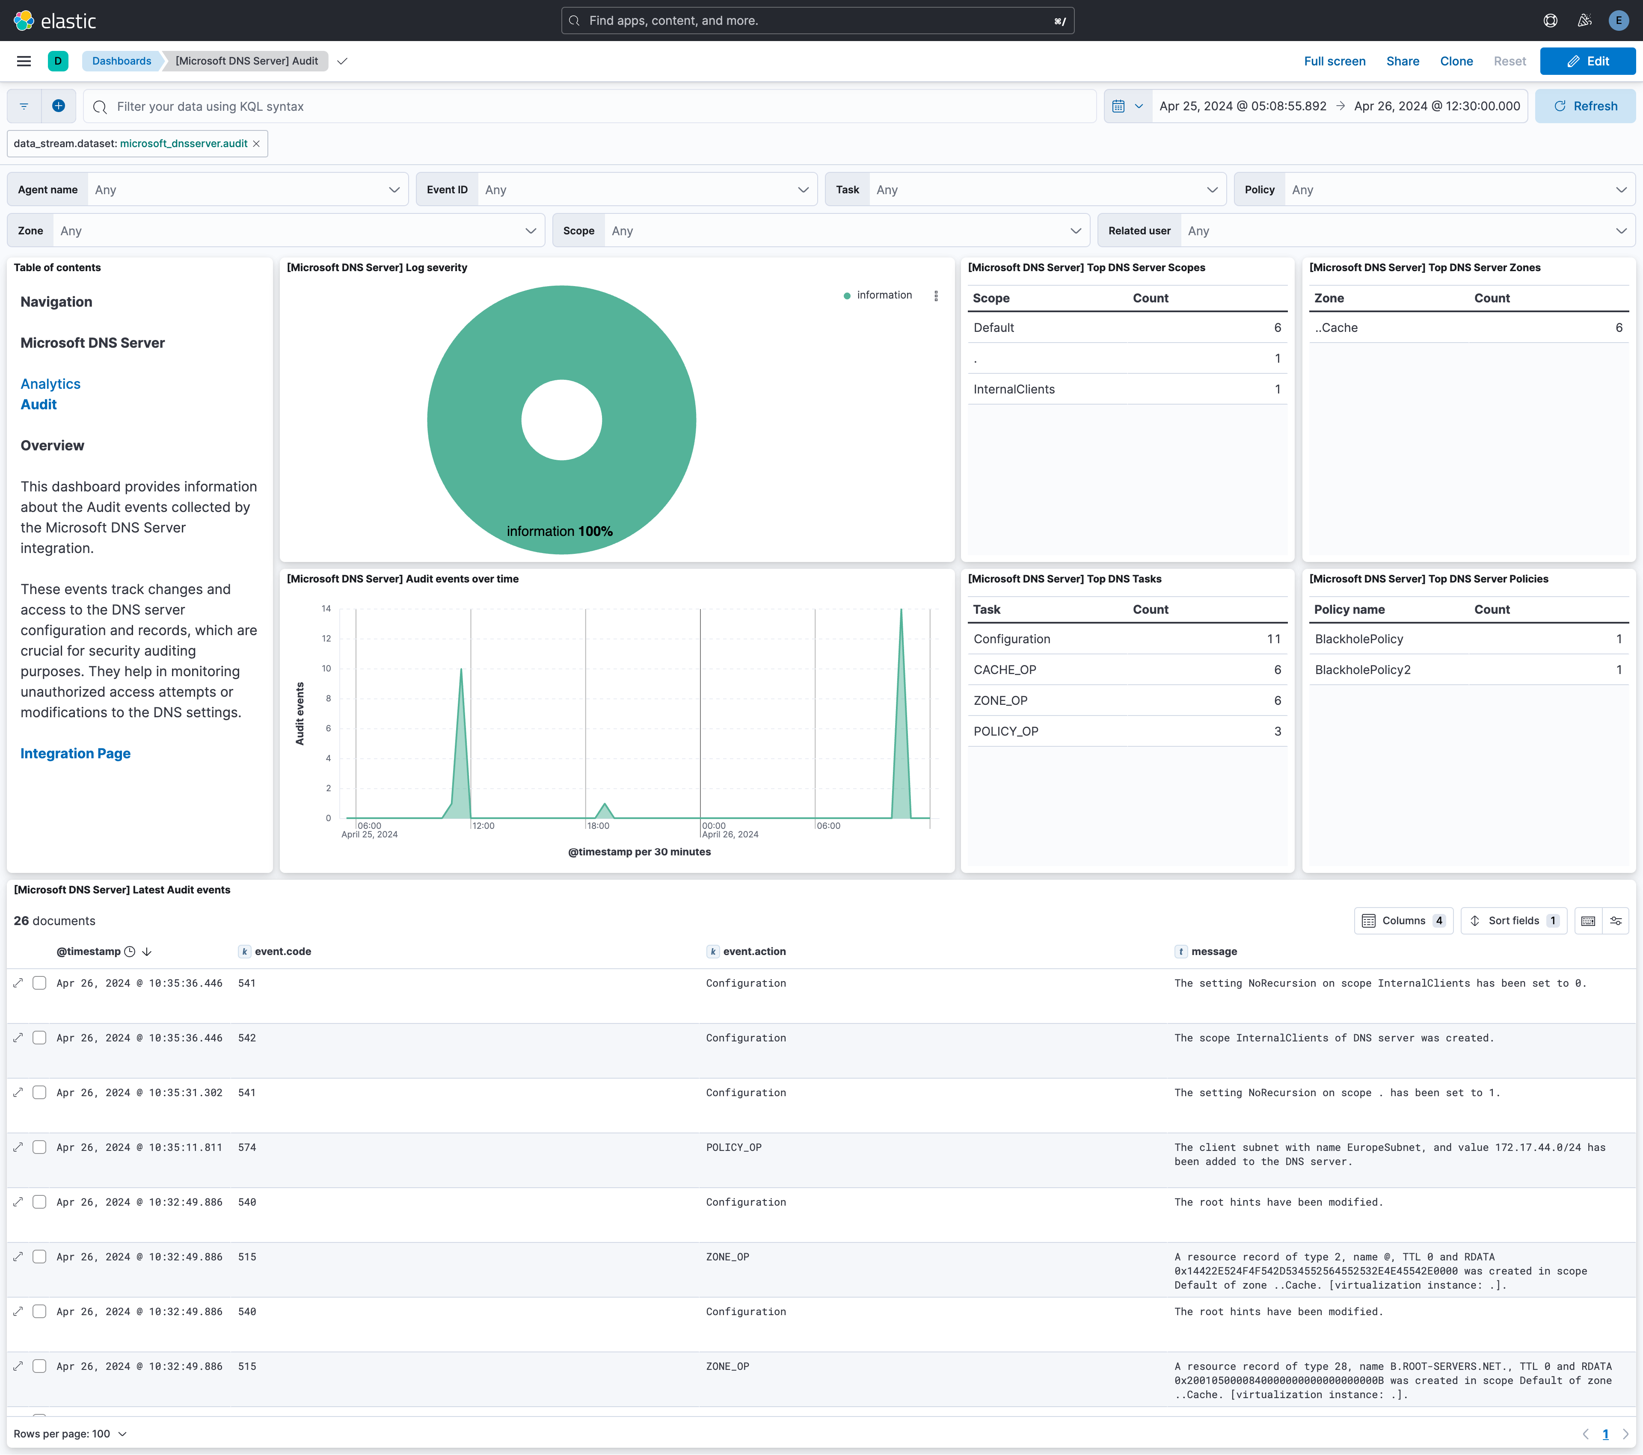1643x1455 pixels.
Task: Check the row for event.code 542
Action: 39,1037
